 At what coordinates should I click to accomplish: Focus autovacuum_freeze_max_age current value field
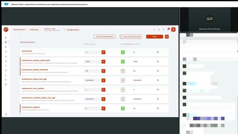(93, 80)
